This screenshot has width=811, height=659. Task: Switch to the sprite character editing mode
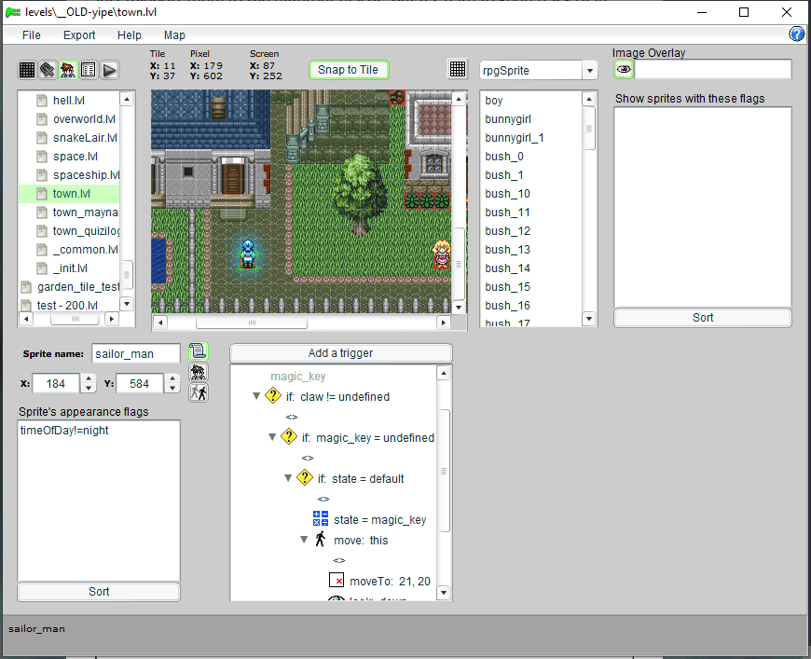pyautogui.click(x=68, y=70)
